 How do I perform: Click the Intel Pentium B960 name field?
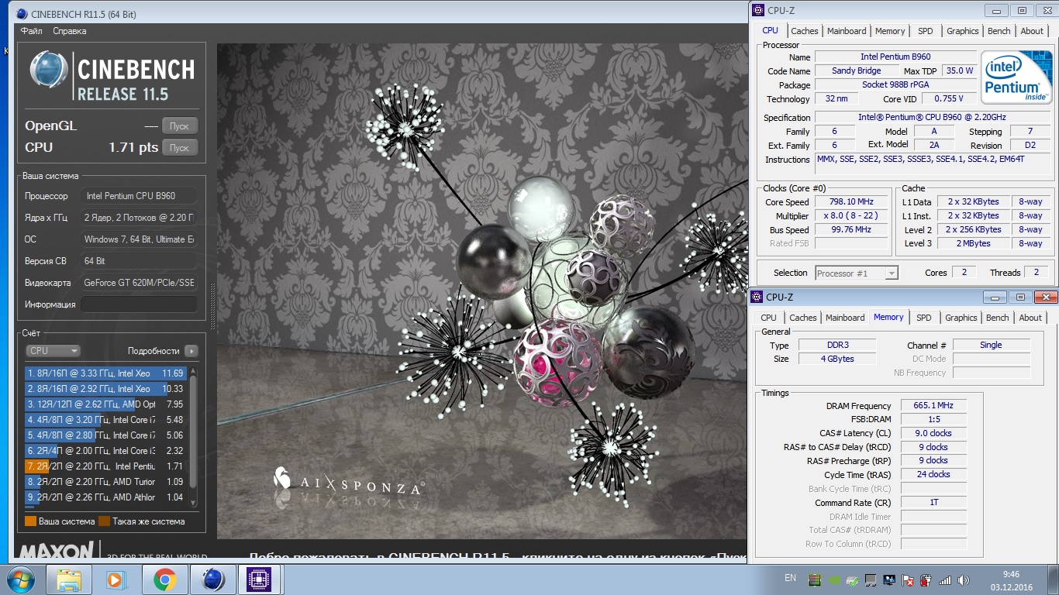click(895, 57)
